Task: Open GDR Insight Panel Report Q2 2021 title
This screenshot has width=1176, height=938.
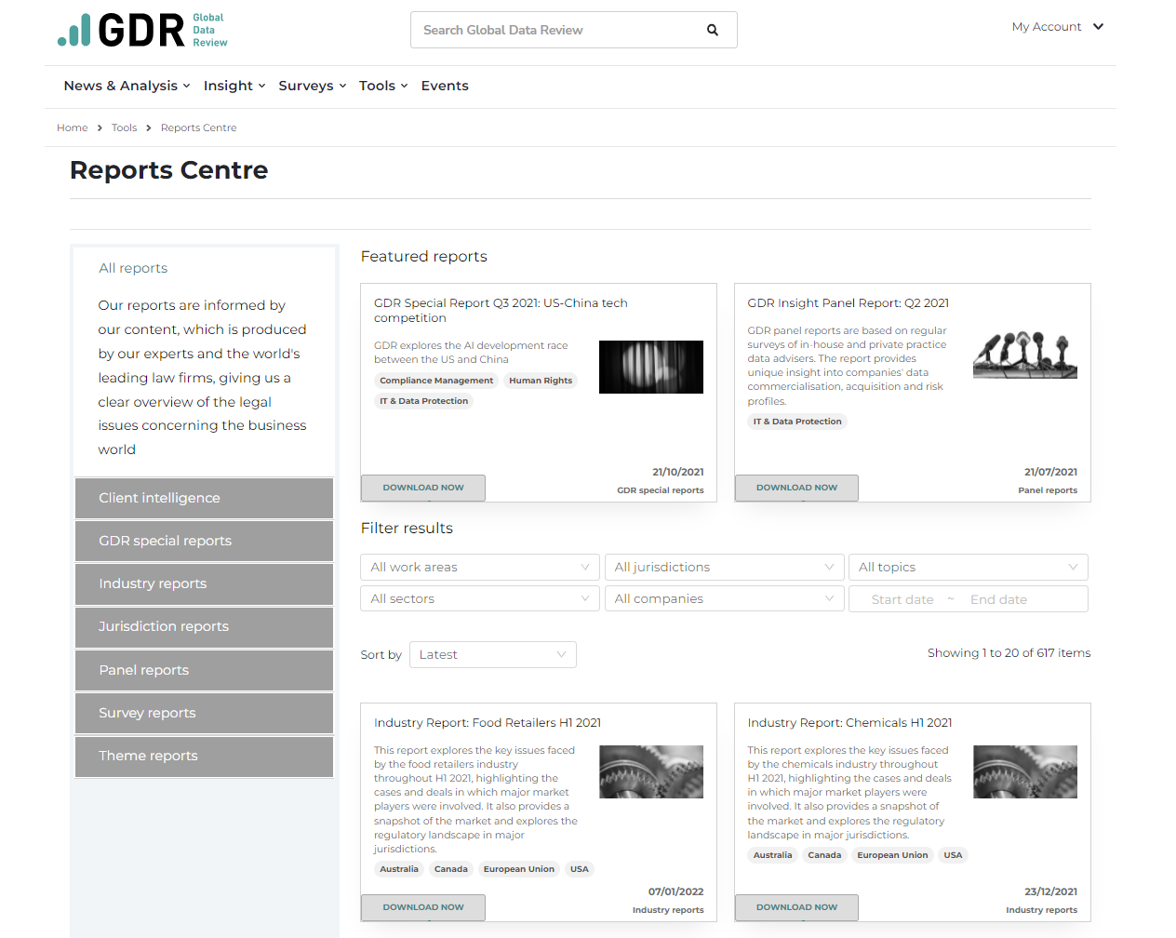Action: 849,303
